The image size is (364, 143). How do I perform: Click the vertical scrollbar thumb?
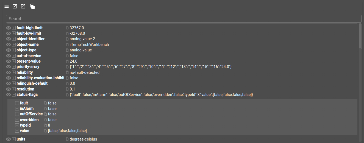tap(360, 36)
